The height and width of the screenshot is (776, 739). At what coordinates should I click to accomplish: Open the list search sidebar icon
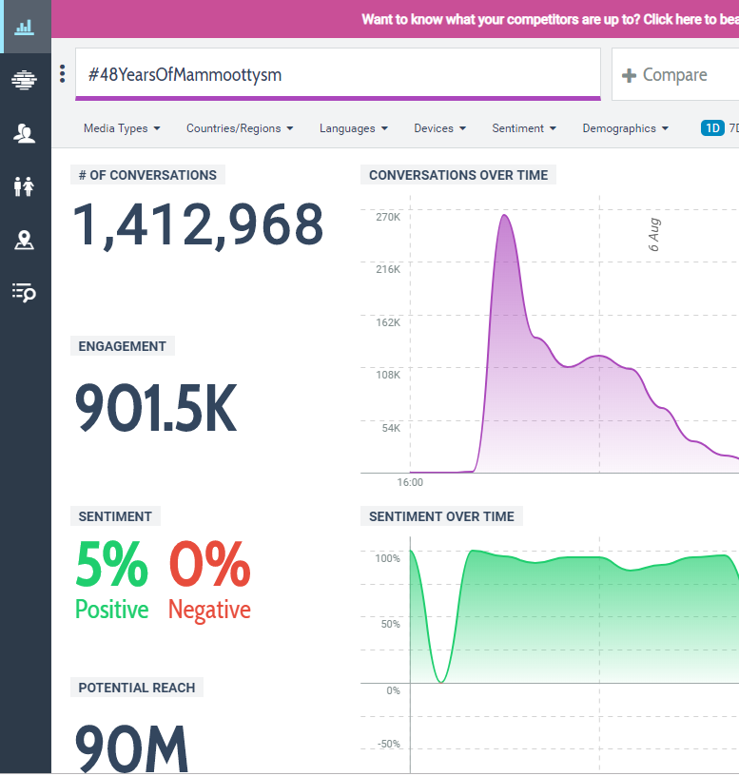tap(25, 293)
